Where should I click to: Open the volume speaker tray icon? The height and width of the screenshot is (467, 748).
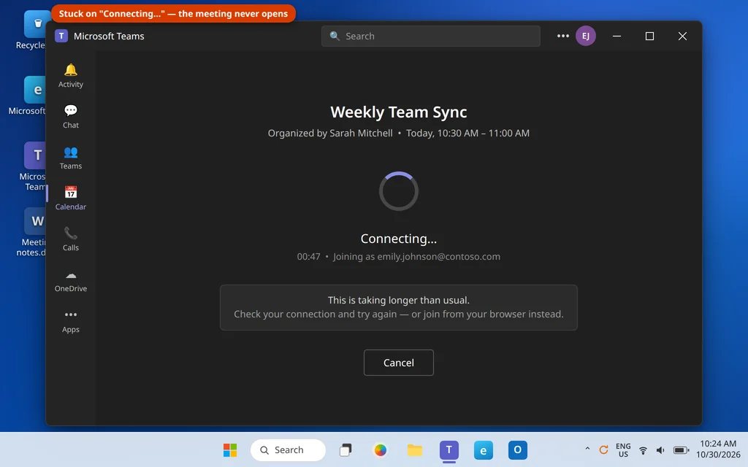(660, 450)
